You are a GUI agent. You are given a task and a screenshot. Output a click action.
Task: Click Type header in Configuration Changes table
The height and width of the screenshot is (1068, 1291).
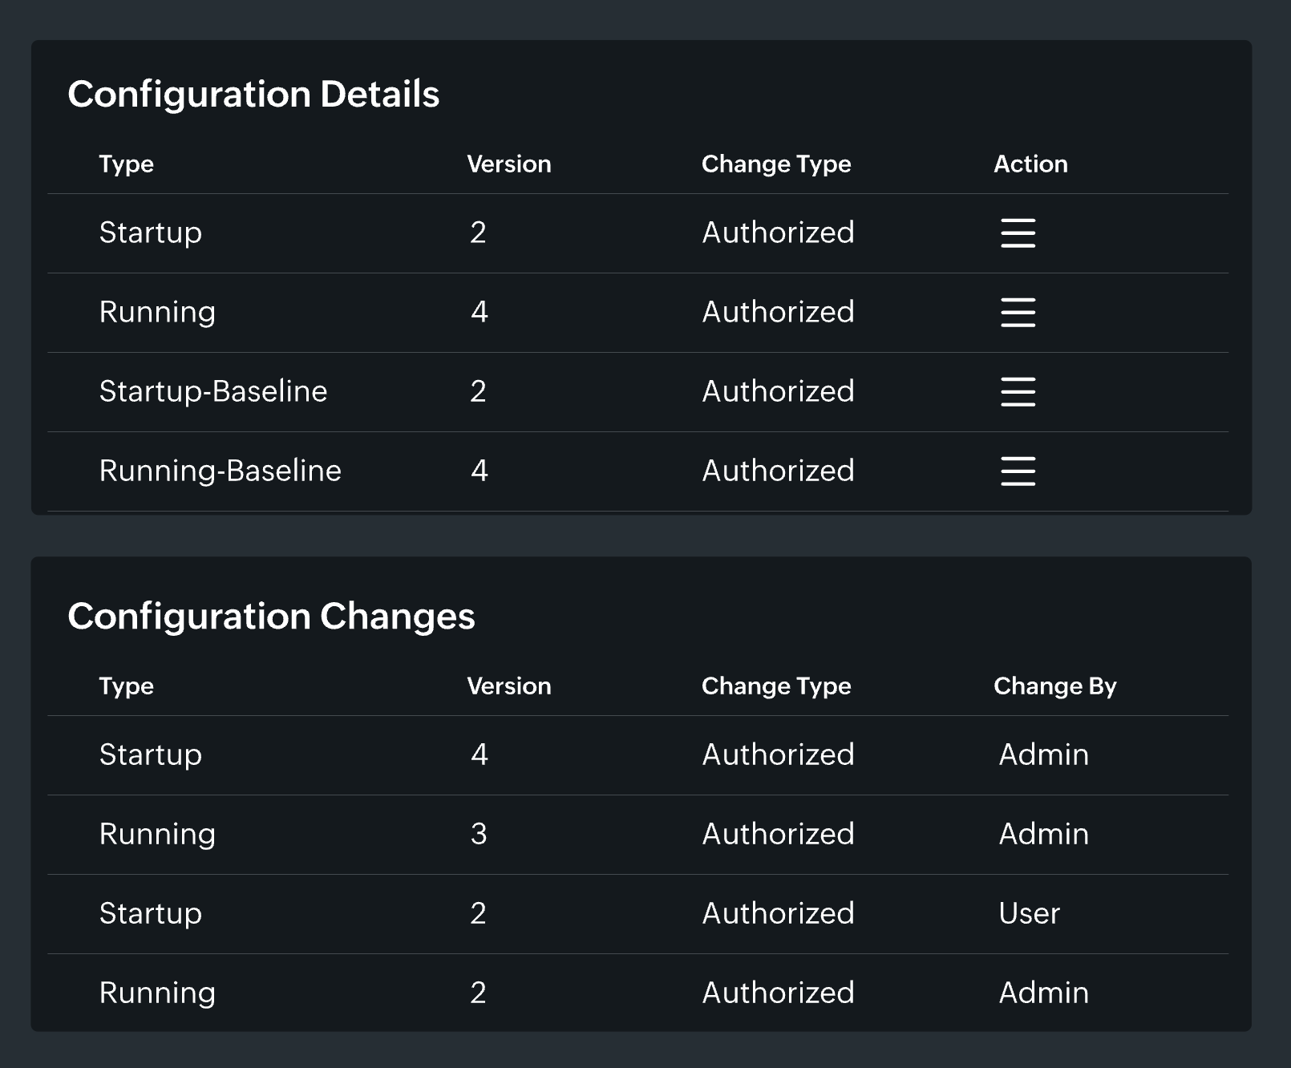tap(126, 686)
